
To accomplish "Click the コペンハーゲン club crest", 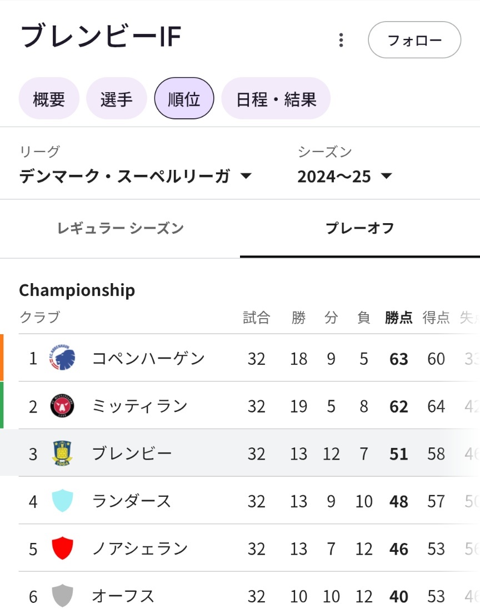I will 62,358.
